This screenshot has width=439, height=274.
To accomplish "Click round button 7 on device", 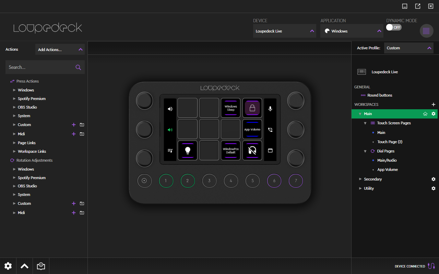I will point(296,180).
